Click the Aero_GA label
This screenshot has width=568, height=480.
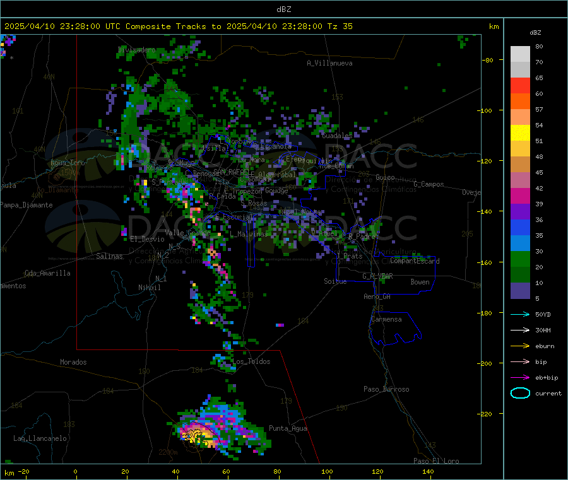tap(377, 296)
